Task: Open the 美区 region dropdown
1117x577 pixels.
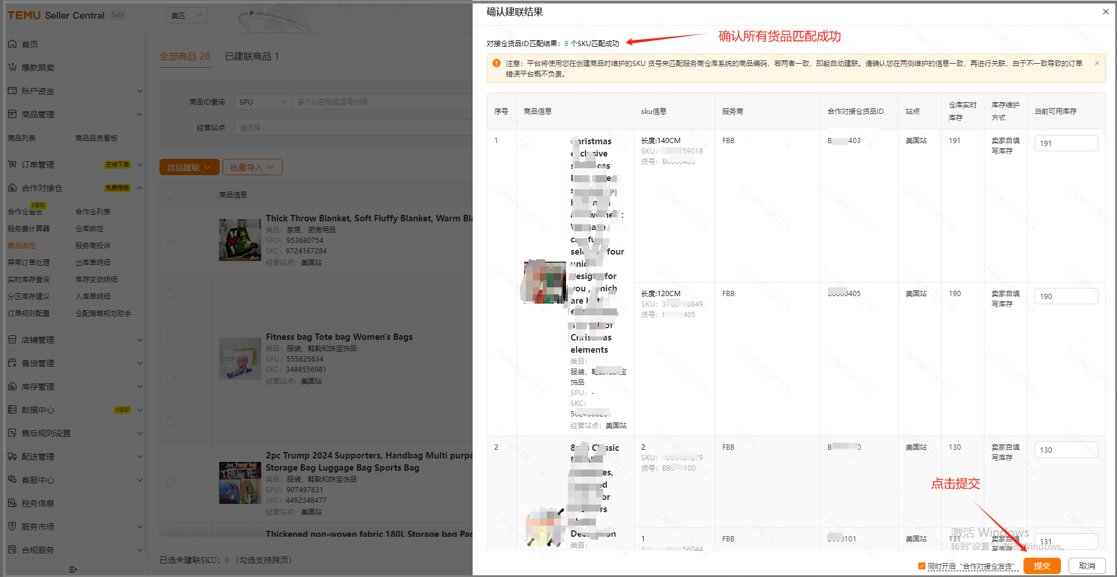Action: pos(187,16)
